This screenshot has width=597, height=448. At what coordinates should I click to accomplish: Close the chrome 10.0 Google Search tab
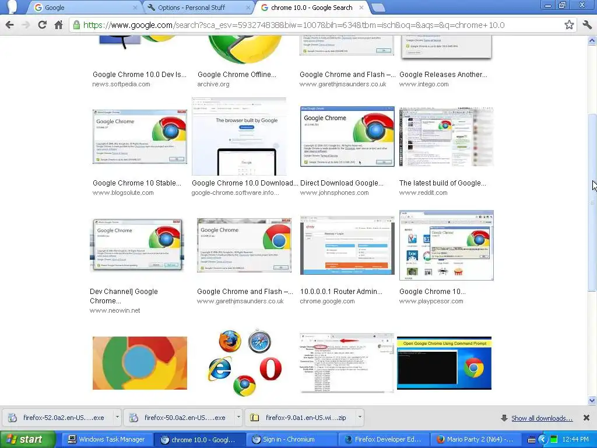coord(361,8)
